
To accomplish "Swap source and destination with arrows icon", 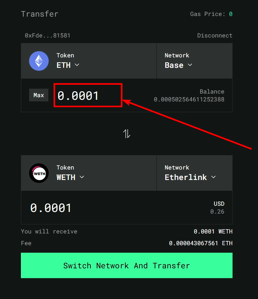I will [127, 134].
